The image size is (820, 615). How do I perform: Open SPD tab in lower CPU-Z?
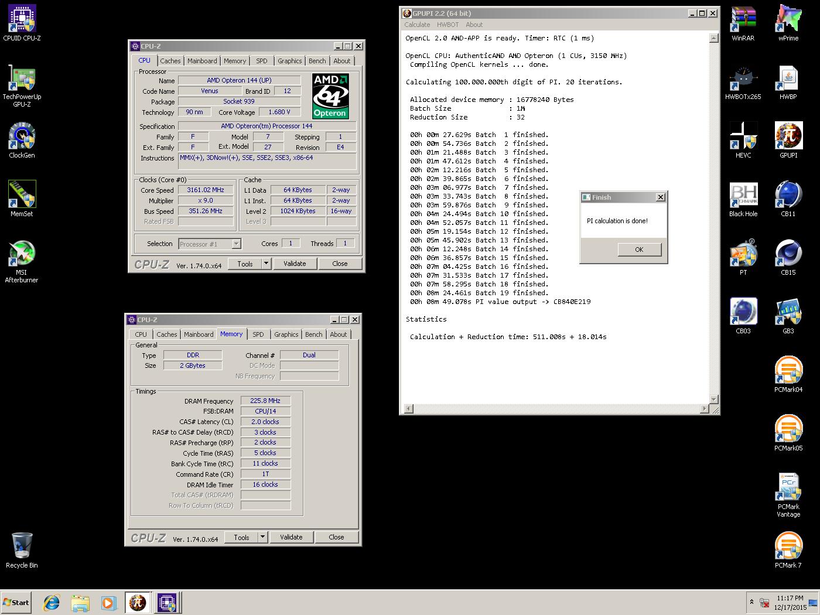pyautogui.click(x=258, y=334)
